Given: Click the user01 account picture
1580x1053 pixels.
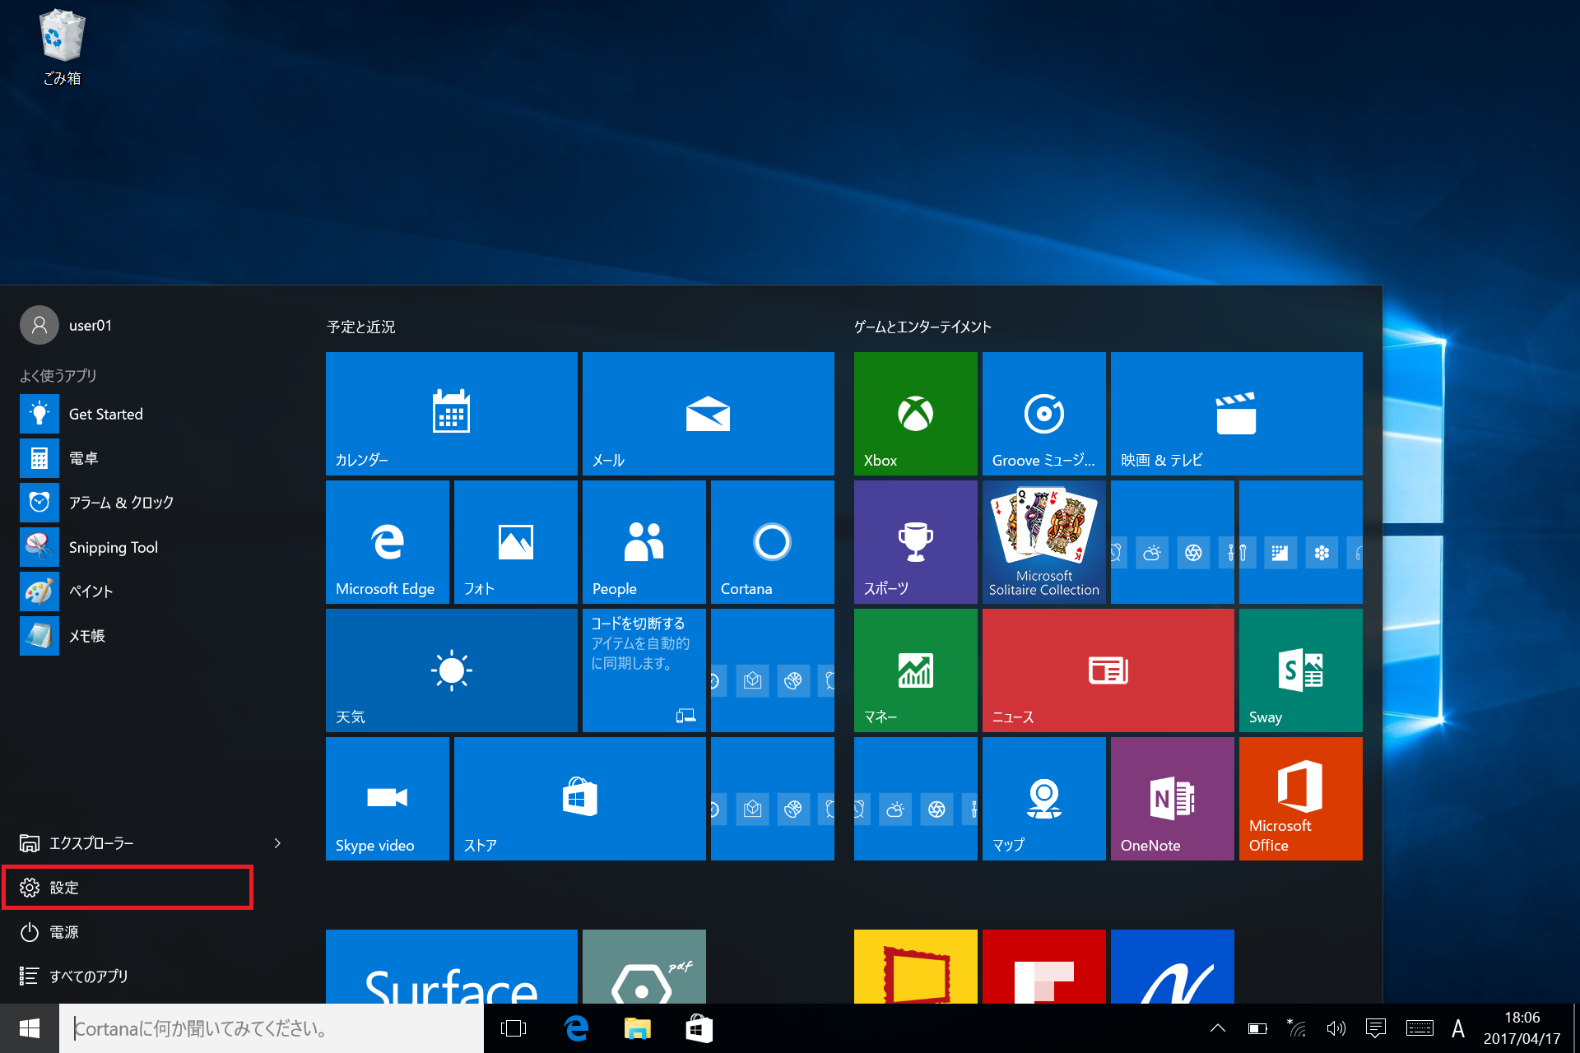Looking at the screenshot, I should point(39,325).
